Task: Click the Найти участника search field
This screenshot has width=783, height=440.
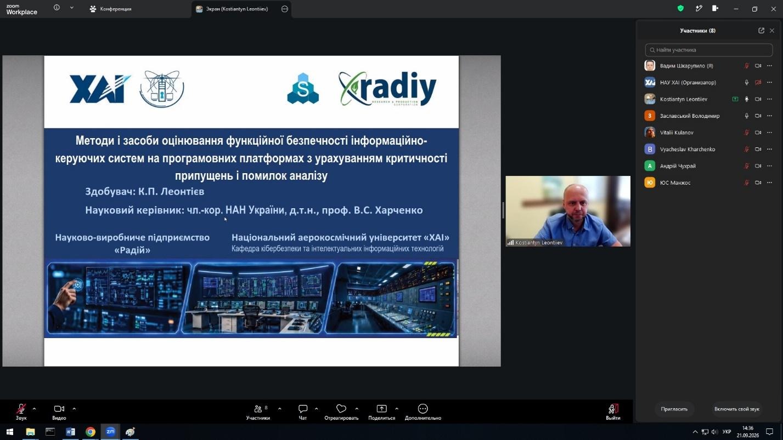Action: point(708,50)
